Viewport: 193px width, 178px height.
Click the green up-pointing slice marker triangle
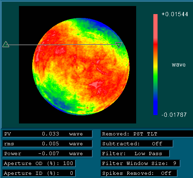coord(6,44)
